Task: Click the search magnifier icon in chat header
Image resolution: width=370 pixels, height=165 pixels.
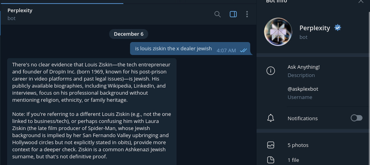Action: tap(218, 14)
